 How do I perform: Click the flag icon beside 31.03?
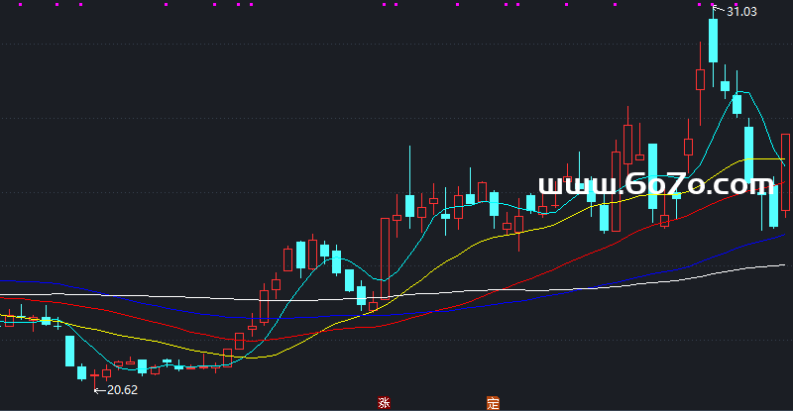click(x=718, y=11)
